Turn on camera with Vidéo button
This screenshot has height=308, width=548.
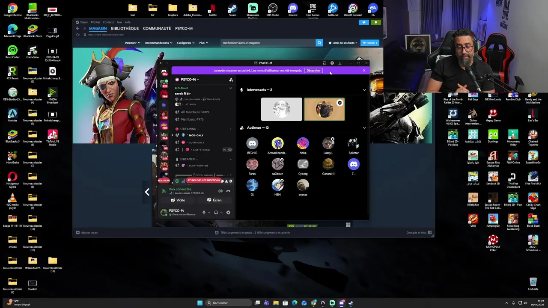pos(178,200)
